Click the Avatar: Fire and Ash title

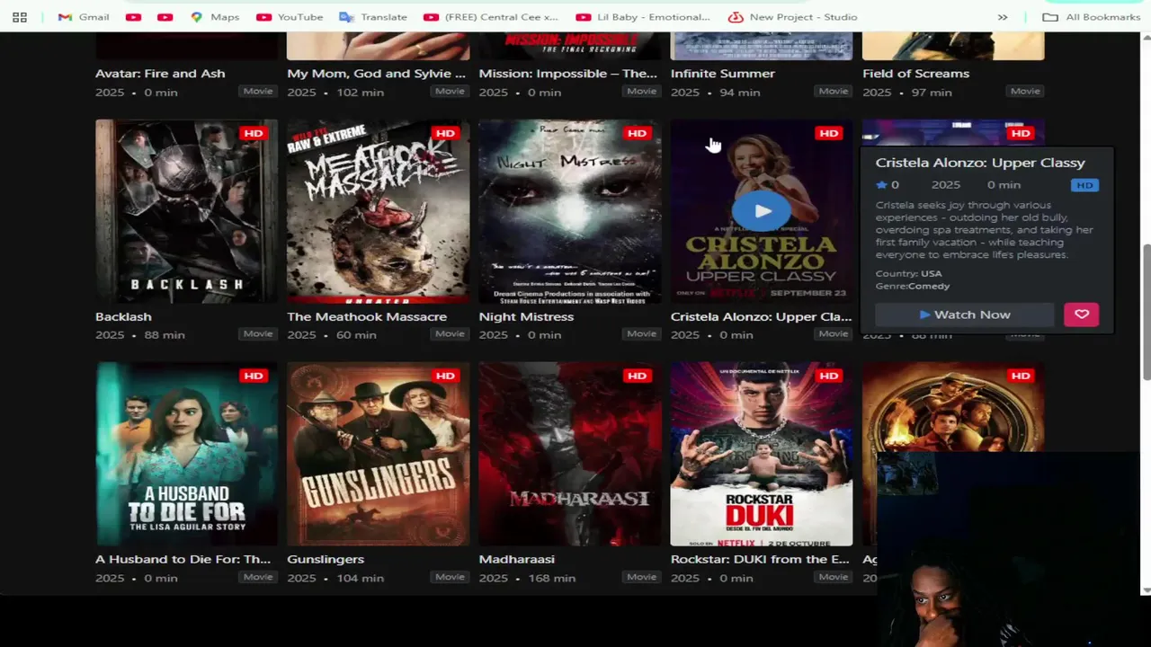[160, 74]
